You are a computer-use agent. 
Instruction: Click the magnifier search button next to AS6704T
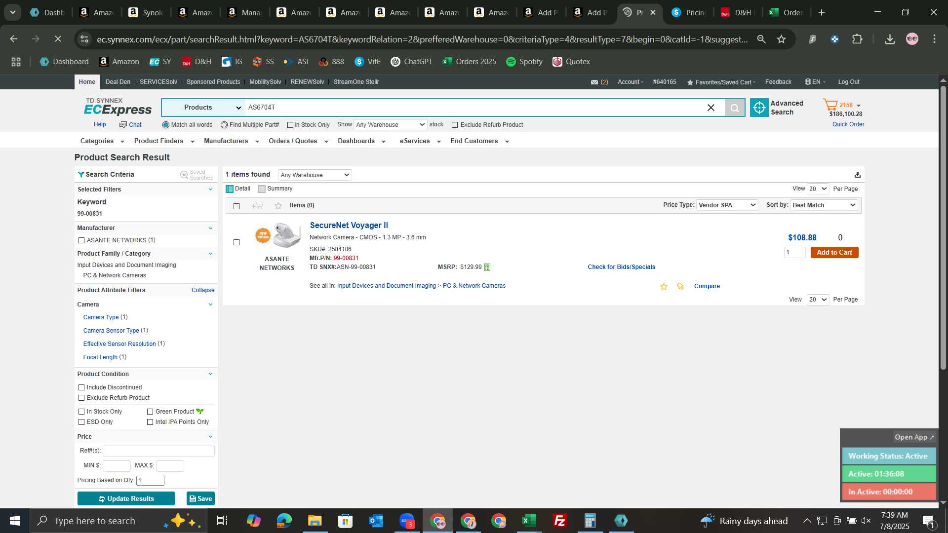pyautogui.click(x=735, y=108)
